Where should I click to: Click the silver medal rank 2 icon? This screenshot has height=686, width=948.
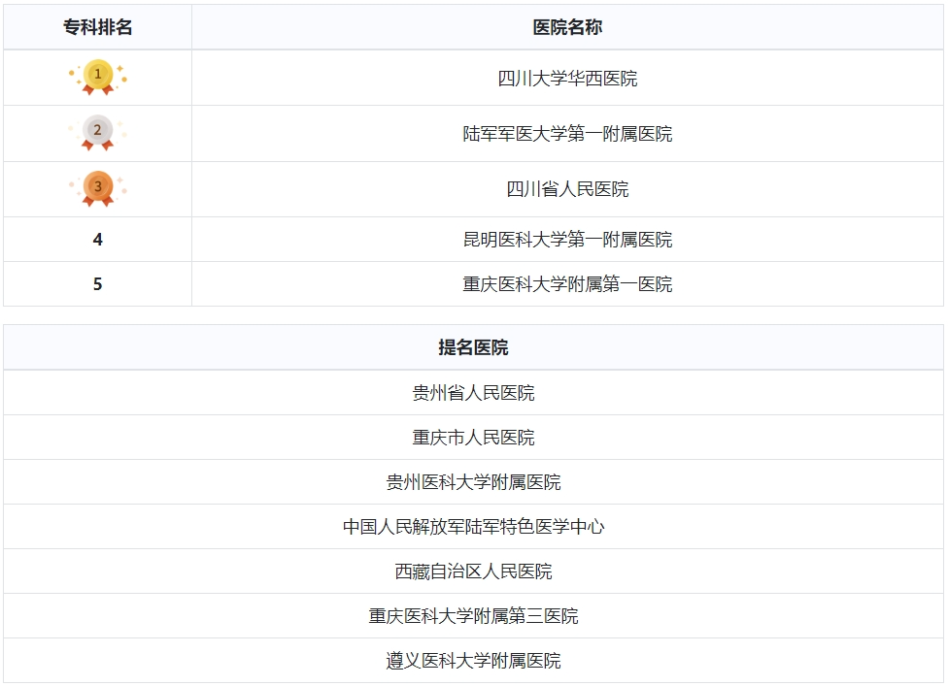pos(98,133)
